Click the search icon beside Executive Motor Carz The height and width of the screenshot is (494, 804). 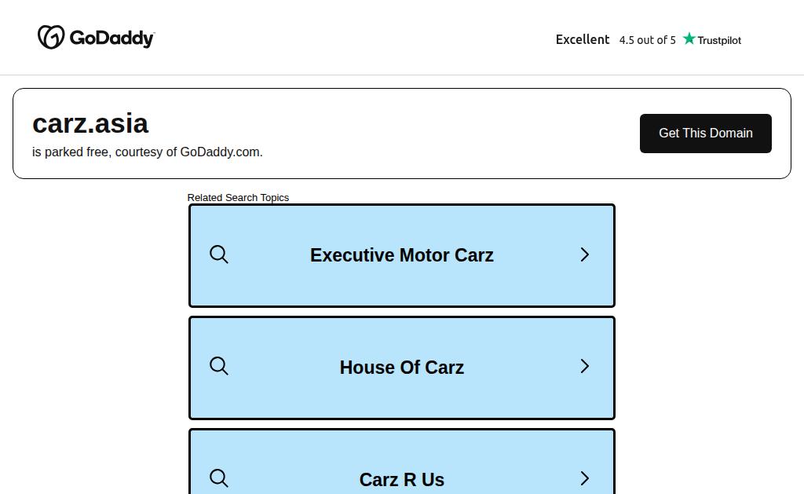point(219,254)
